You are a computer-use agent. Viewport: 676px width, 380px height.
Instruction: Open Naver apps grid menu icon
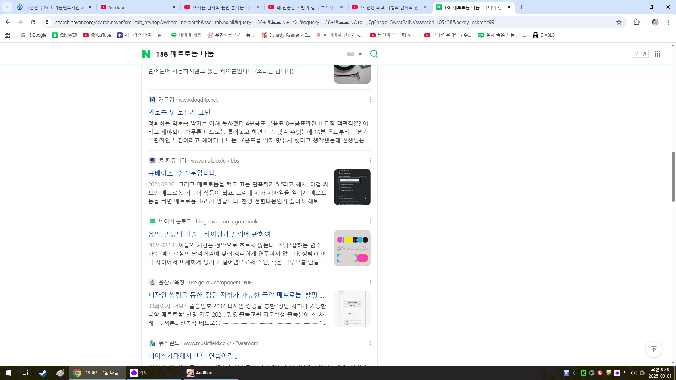point(657,54)
